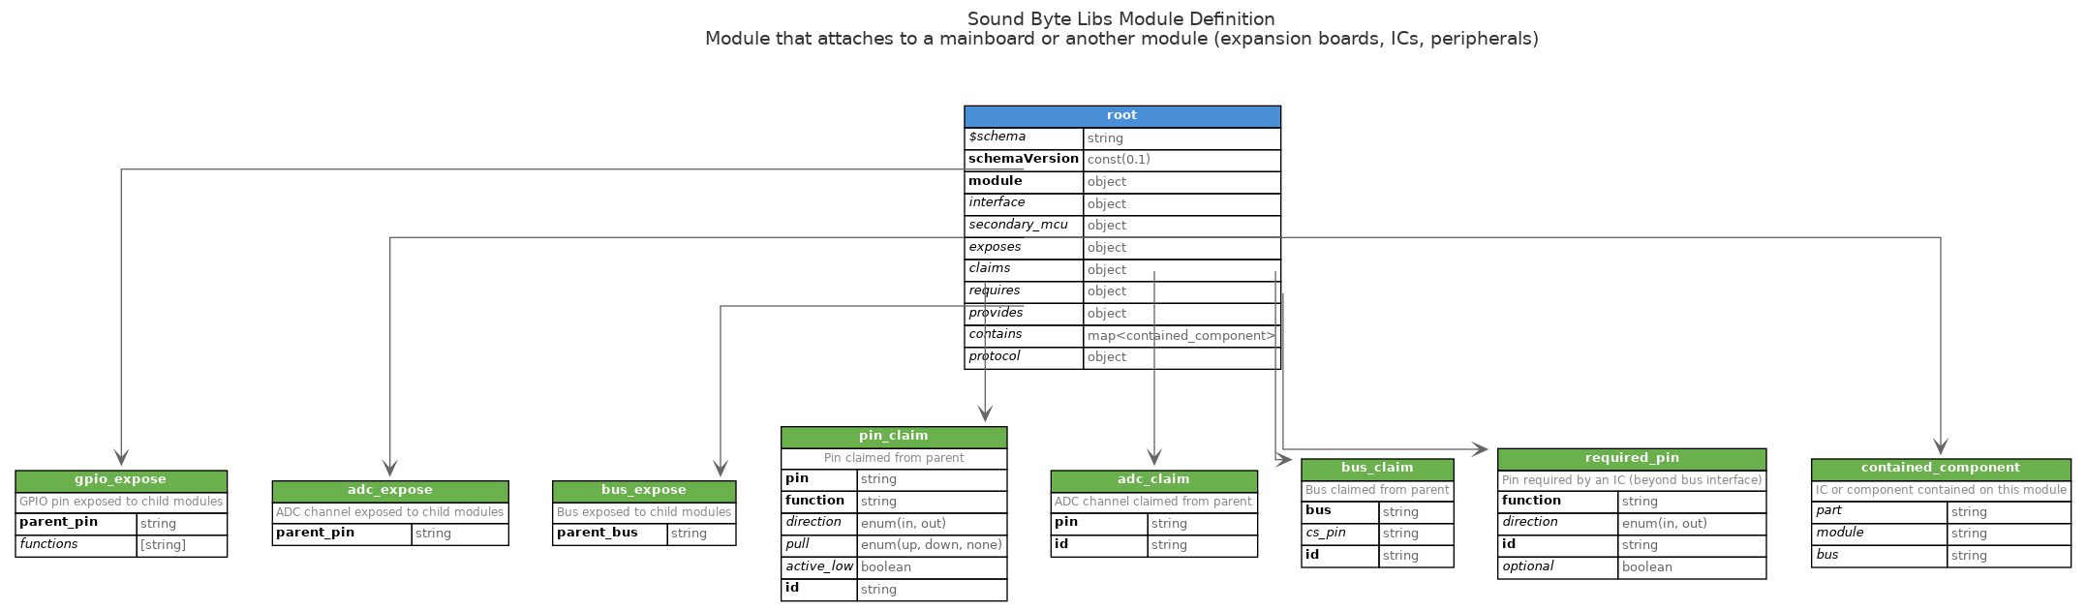Select the adc_claim node header
The image size is (2086, 611).
[1153, 480]
